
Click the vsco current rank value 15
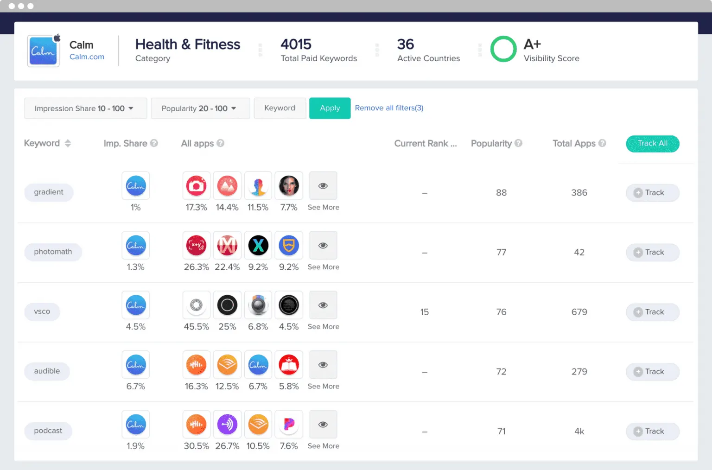[x=425, y=312]
